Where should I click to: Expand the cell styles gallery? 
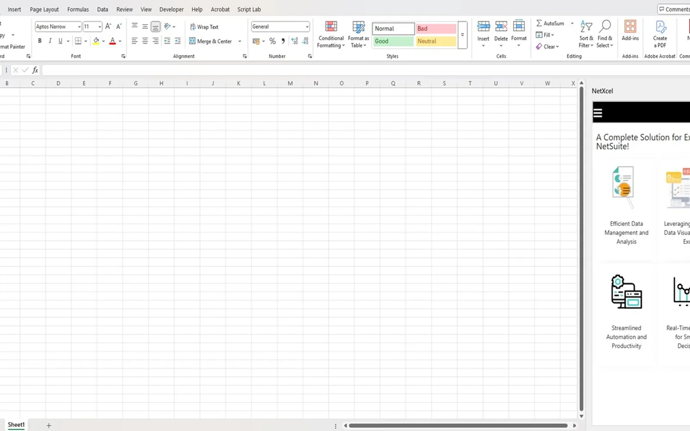462,35
